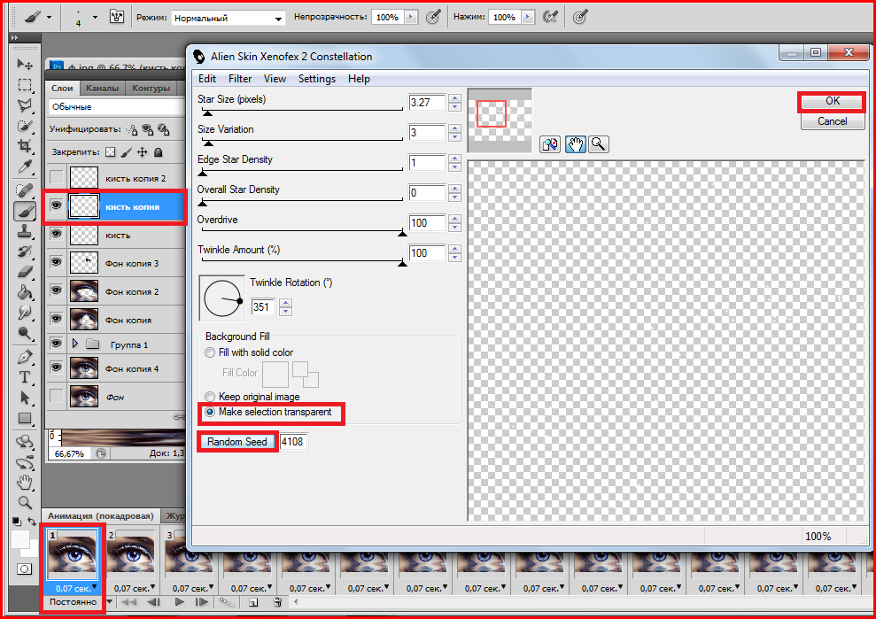This screenshot has height=619, width=876.
Task: Open the 'Режим' blend mode dropdown
Action: click(228, 18)
